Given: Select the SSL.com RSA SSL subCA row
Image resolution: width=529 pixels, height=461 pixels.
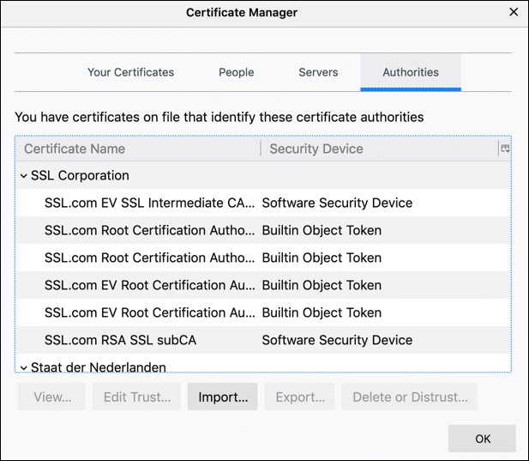Looking at the screenshot, I should click(120, 340).
